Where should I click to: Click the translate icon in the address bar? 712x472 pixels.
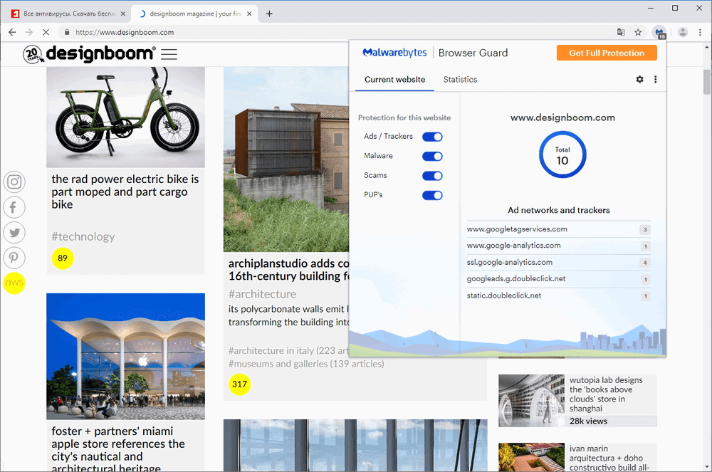click(621, 32)
